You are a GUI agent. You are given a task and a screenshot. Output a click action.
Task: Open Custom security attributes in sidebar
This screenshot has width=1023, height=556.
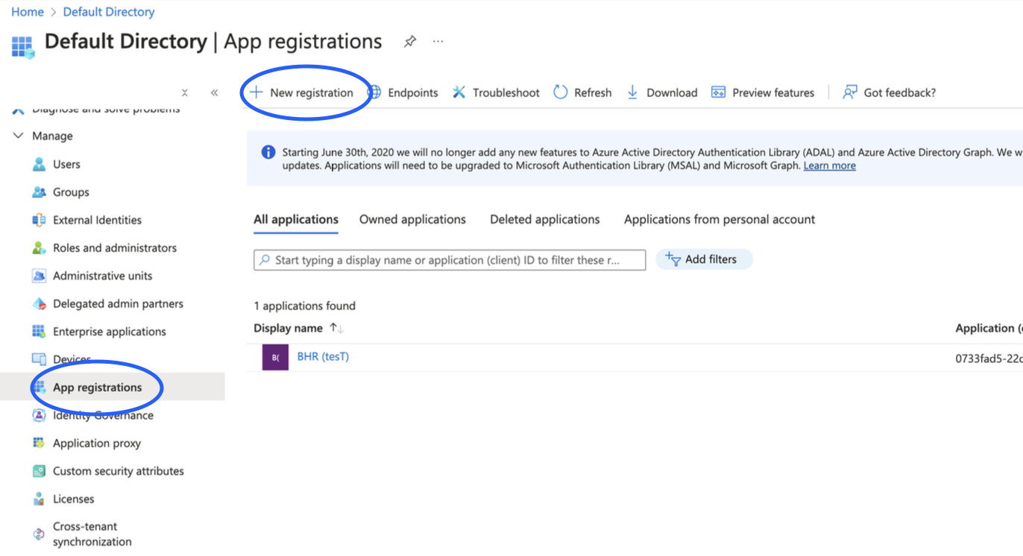click(119, 471)
